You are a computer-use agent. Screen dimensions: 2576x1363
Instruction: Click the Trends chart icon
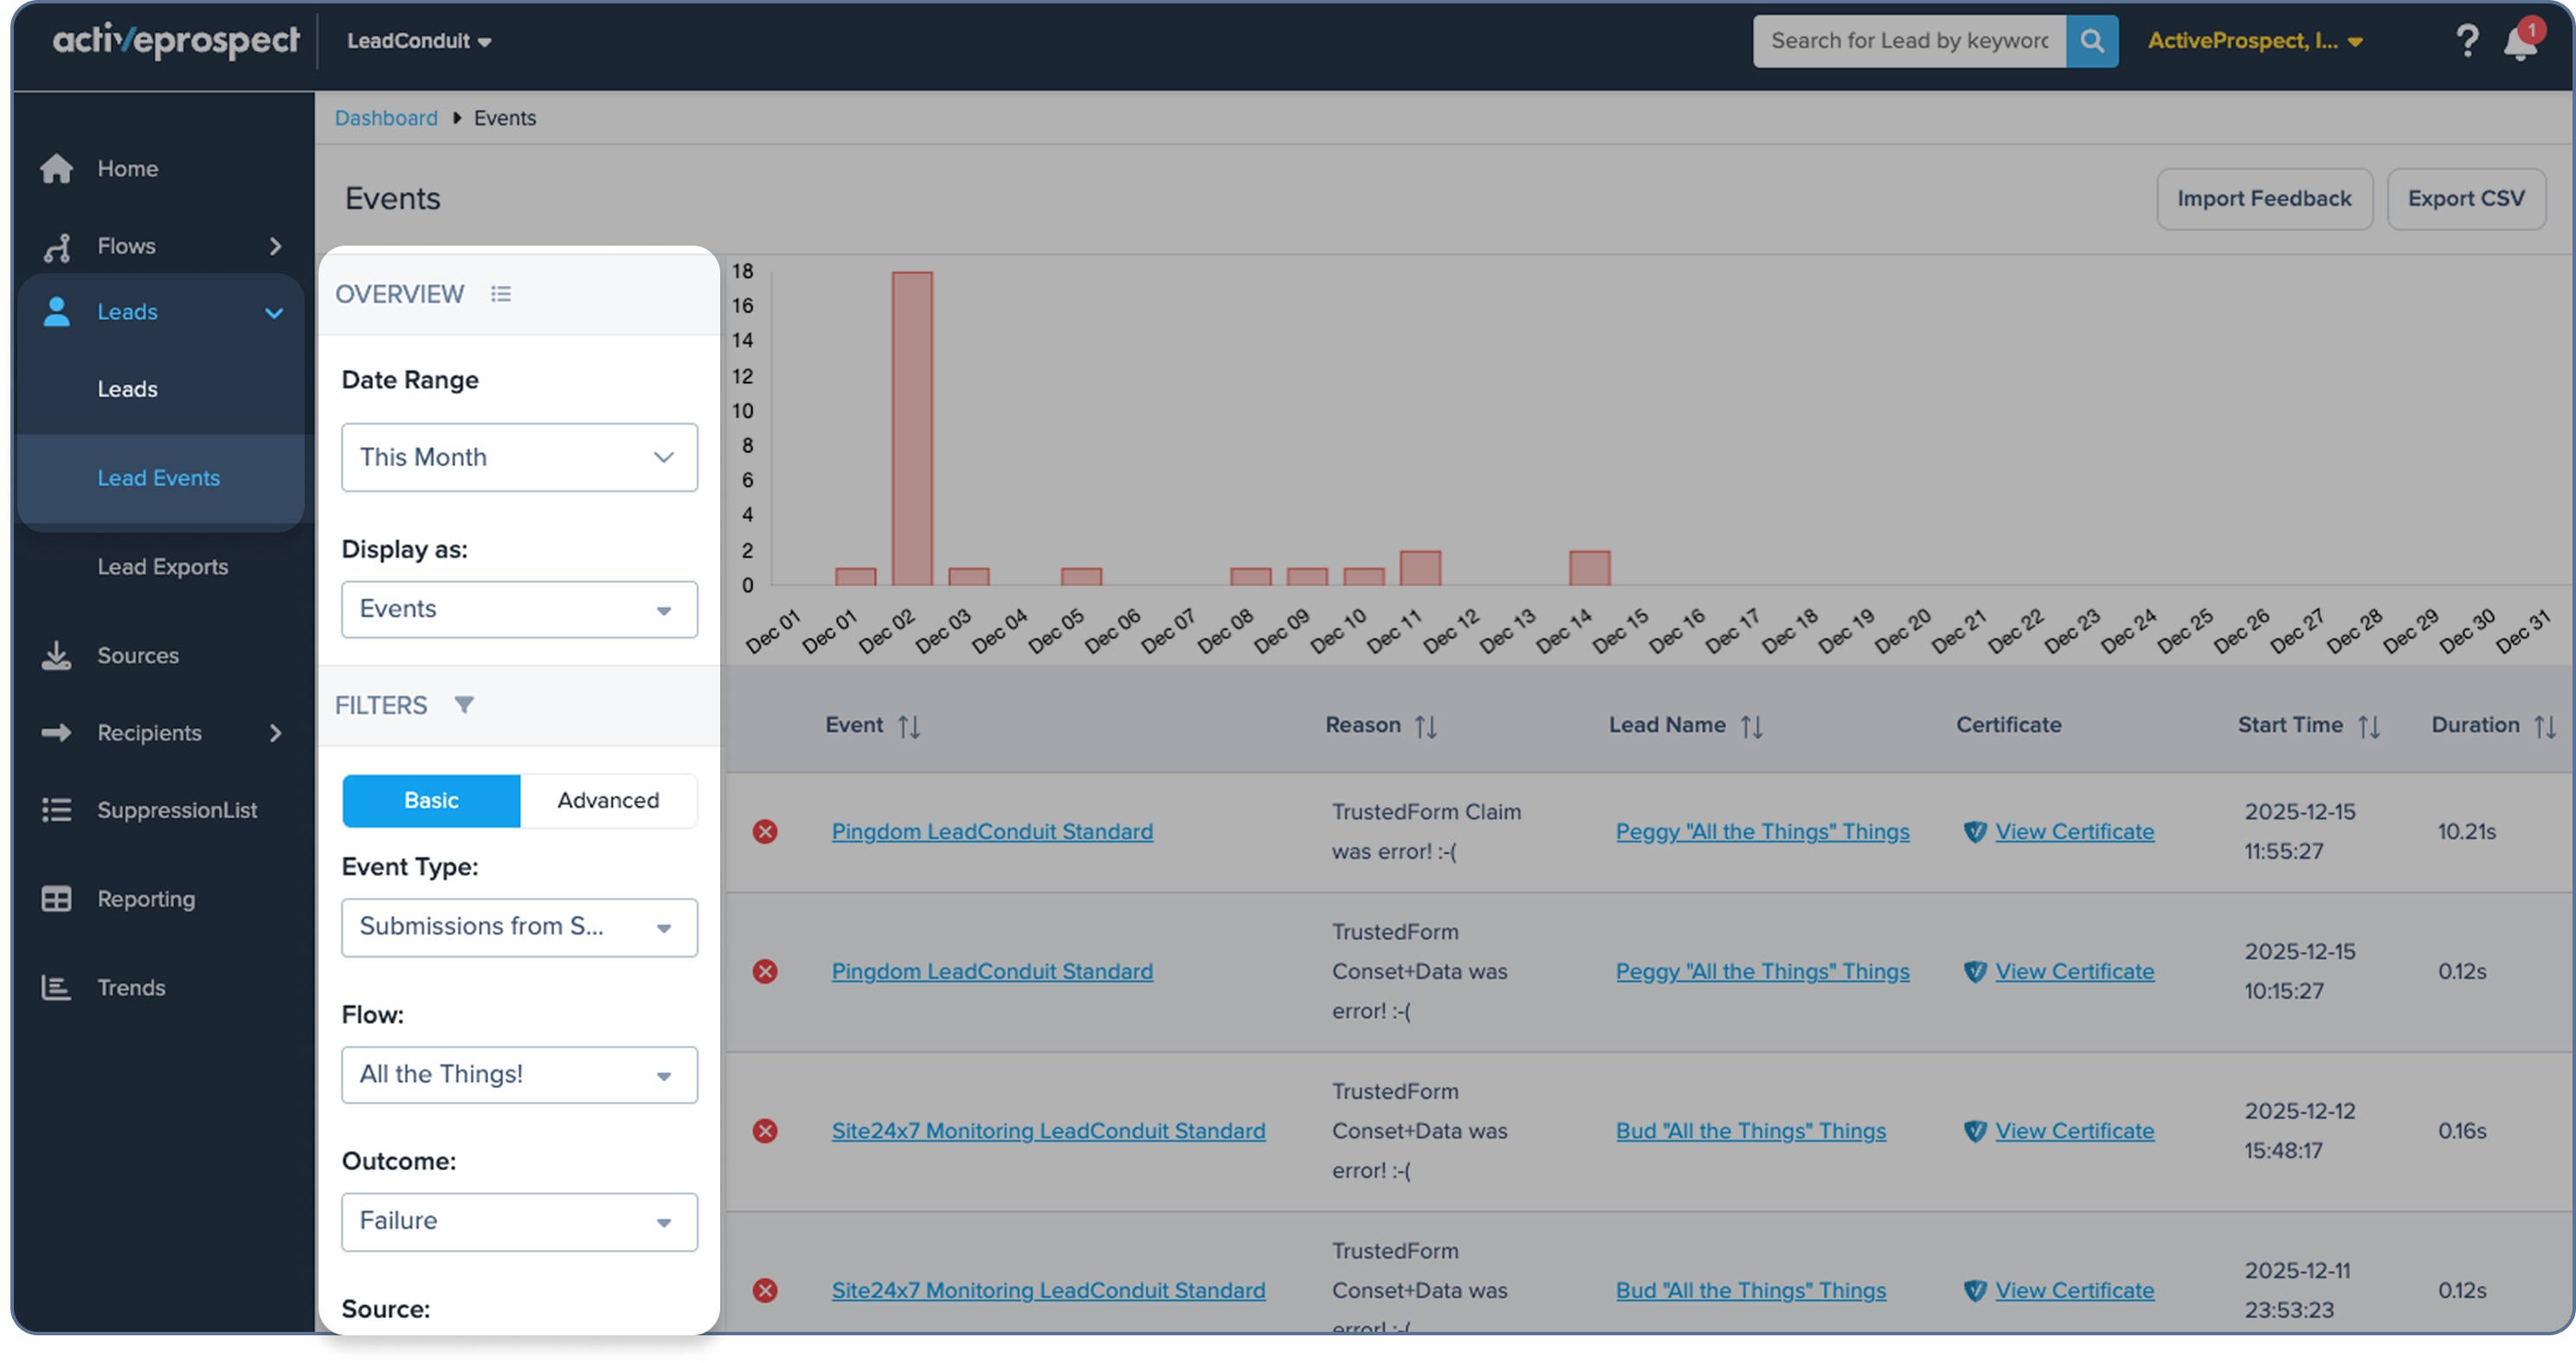[x=57, y=988]
